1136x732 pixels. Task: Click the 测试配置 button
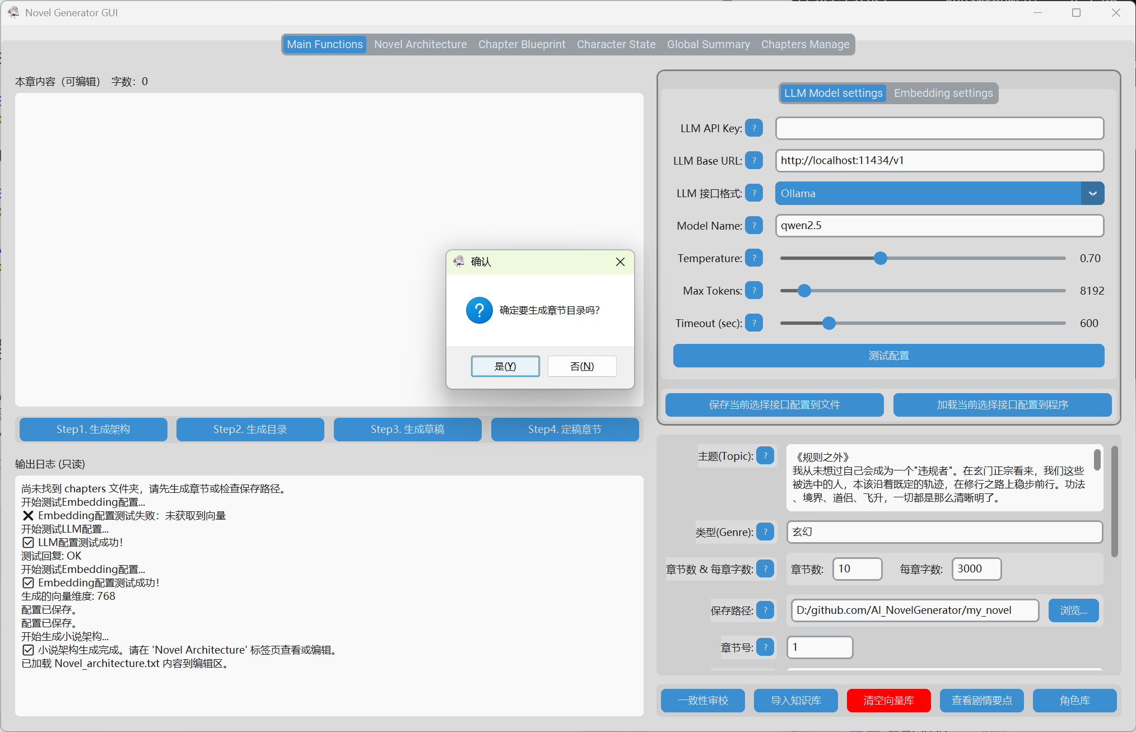point(888,356)
